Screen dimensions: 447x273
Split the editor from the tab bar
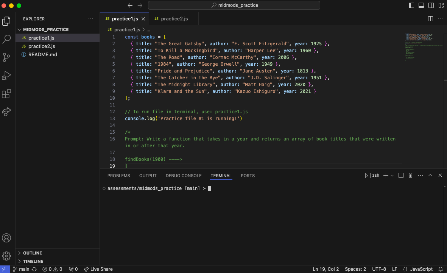point(430,18)
